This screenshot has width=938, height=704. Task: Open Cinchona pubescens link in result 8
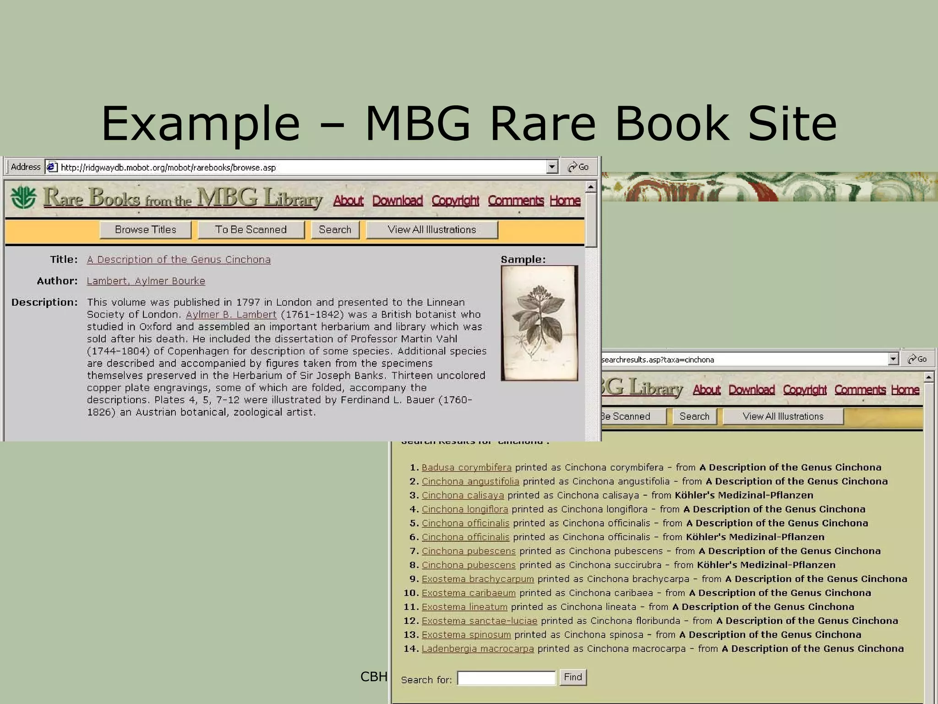(x=469, y=565)
